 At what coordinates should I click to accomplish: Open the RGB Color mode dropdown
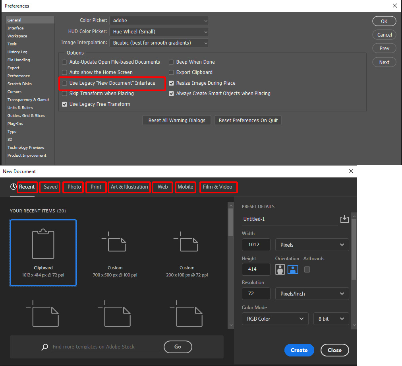pos(275,319)
